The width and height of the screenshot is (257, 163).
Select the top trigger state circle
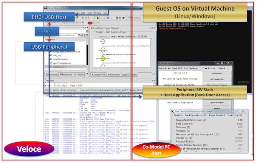click(103, 42)
